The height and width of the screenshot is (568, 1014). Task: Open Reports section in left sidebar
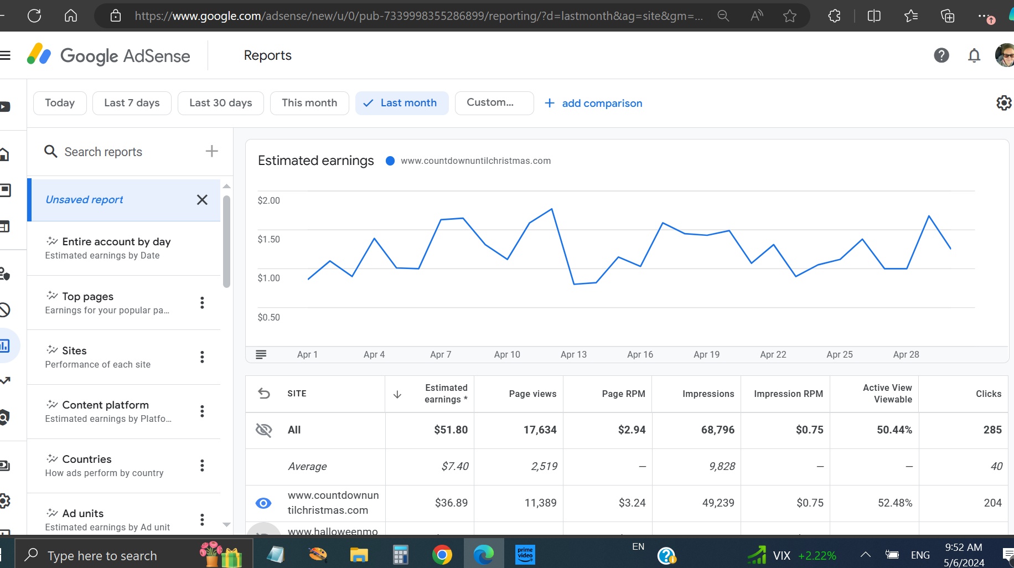click(x=6, y=346)
